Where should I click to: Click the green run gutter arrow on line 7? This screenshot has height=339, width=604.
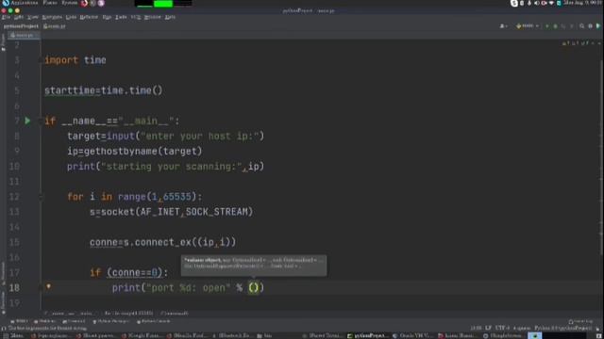(27, 121)
